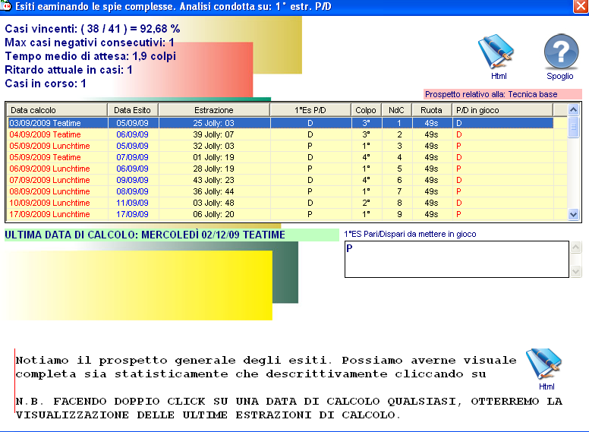Click extraction '36 Jolly: 44' cell

pos(214,191)
